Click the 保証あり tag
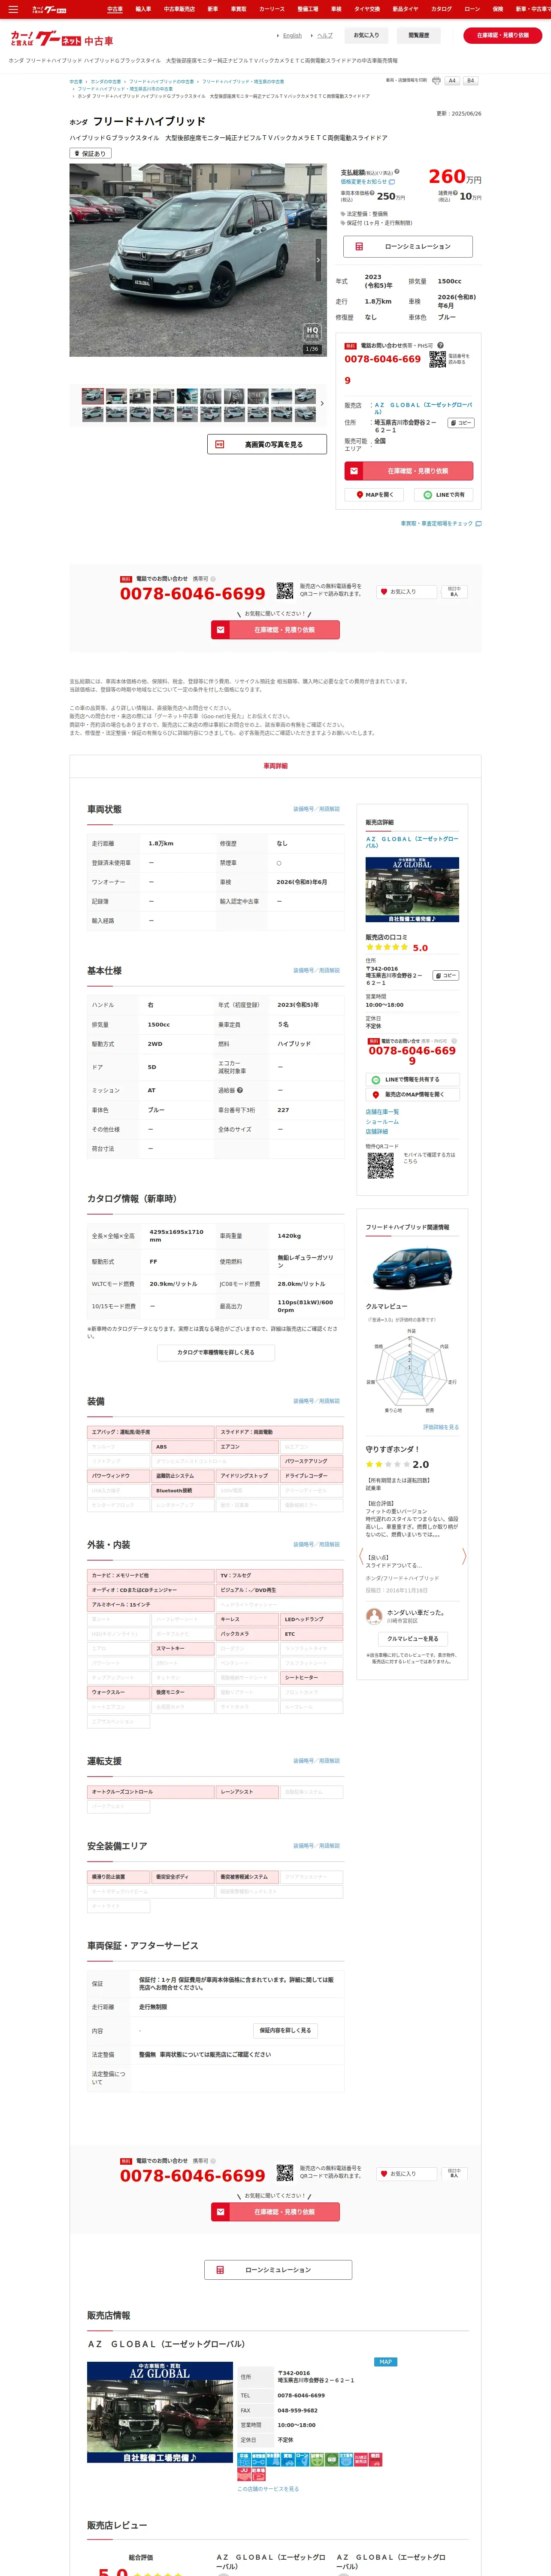551x2576 pixels. click(x=90, y=153)
